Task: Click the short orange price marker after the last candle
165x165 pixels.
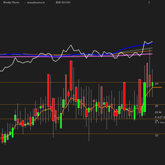Action: point(157,87)
